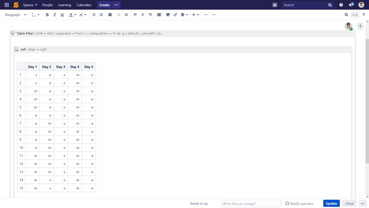
Task: Open notifications megaphone icon
Action: (351, 5)
